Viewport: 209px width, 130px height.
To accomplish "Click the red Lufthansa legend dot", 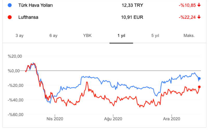I will tap(10, 17).
